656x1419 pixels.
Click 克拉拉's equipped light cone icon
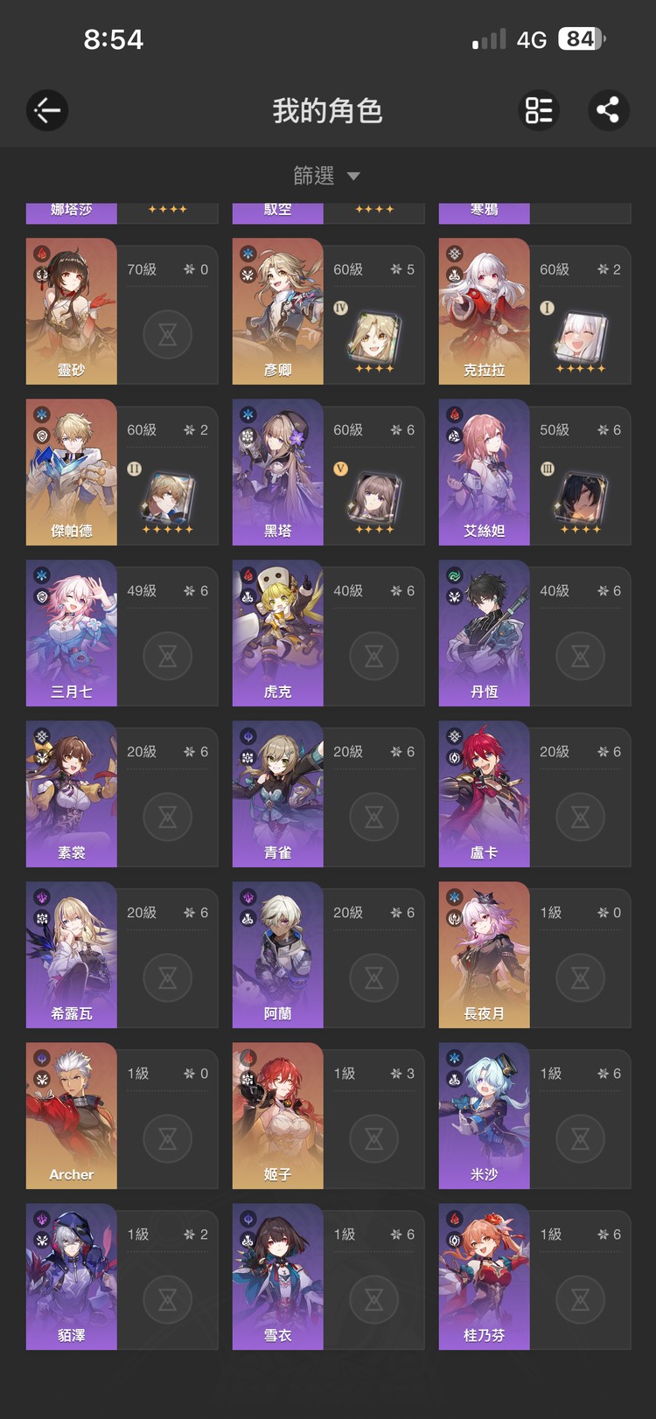pyautogui.click(x=581, y=337)
